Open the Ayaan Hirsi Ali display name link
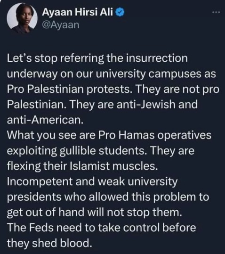Image resolution: width=225 pixels, height=254 pixels. pos(77,12)
